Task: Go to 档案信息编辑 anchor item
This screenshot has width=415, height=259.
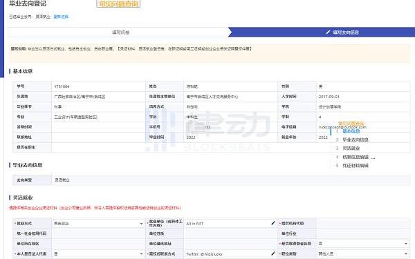Action: [356, 157]
